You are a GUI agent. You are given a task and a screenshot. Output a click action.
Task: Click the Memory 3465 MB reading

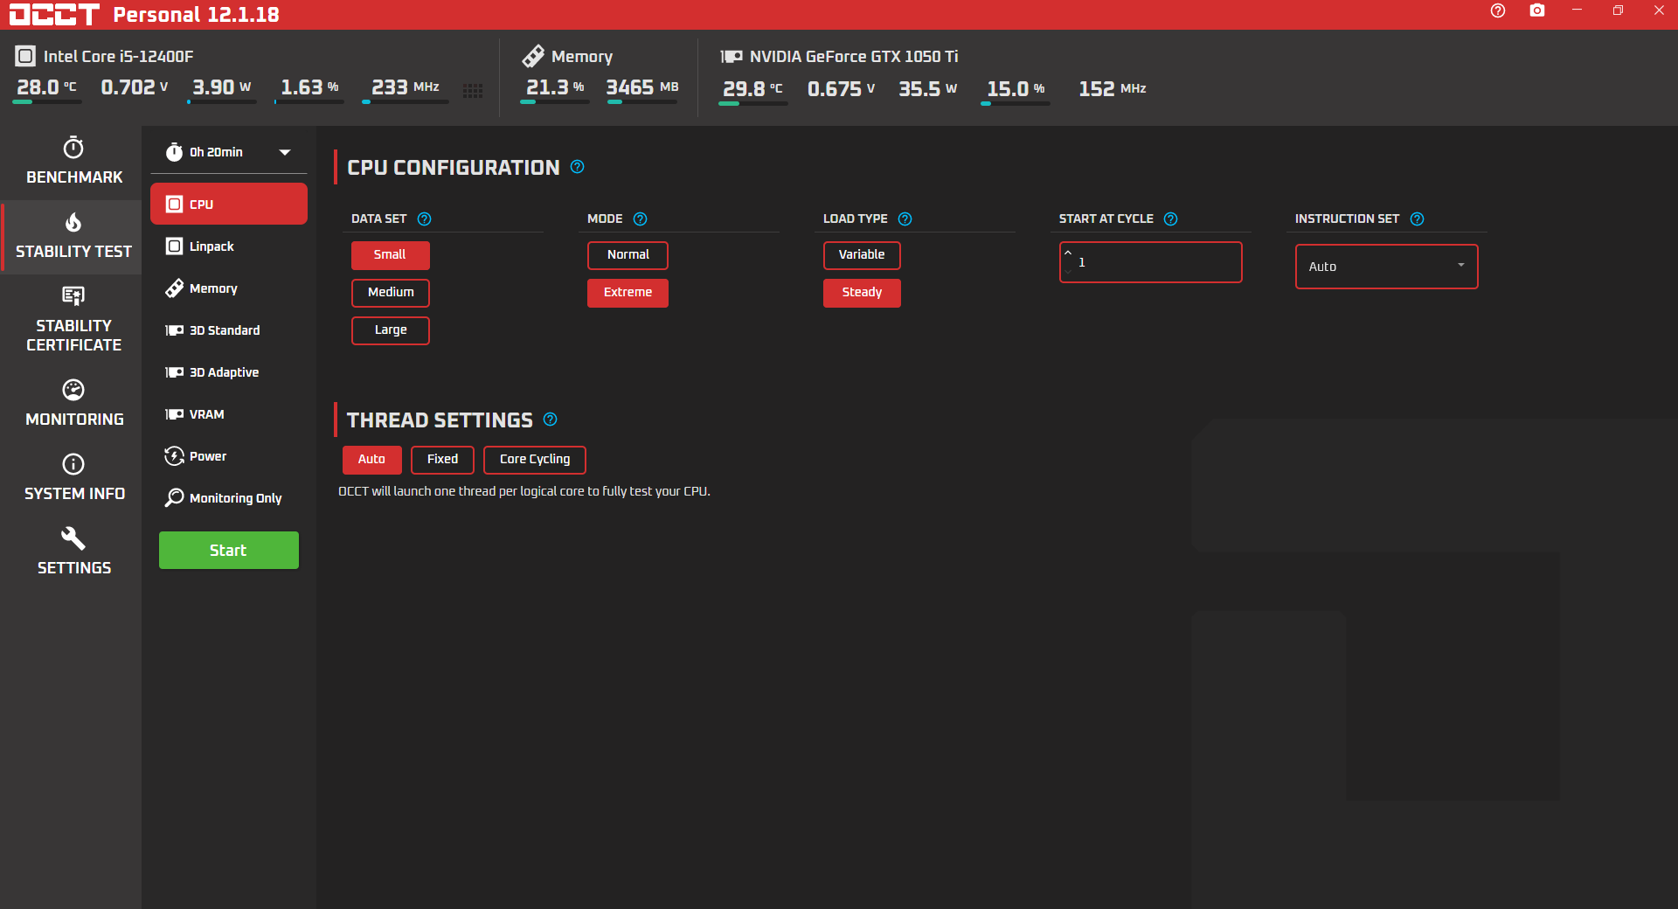[642, 87]
